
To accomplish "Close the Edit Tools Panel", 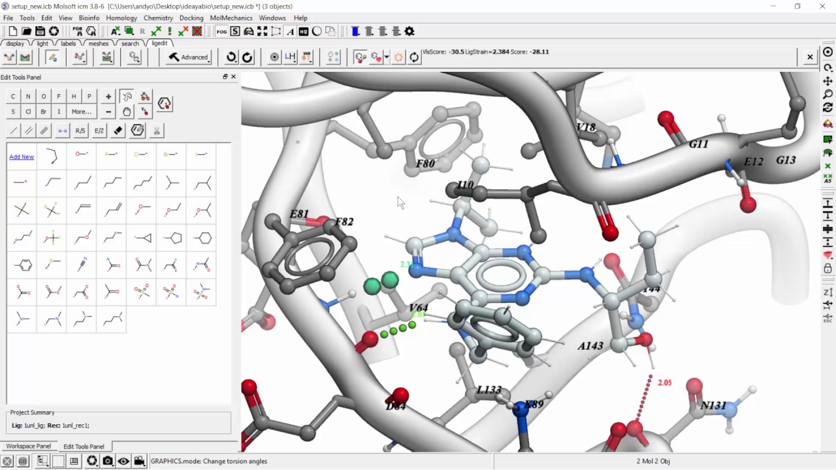I will [233, 77].
